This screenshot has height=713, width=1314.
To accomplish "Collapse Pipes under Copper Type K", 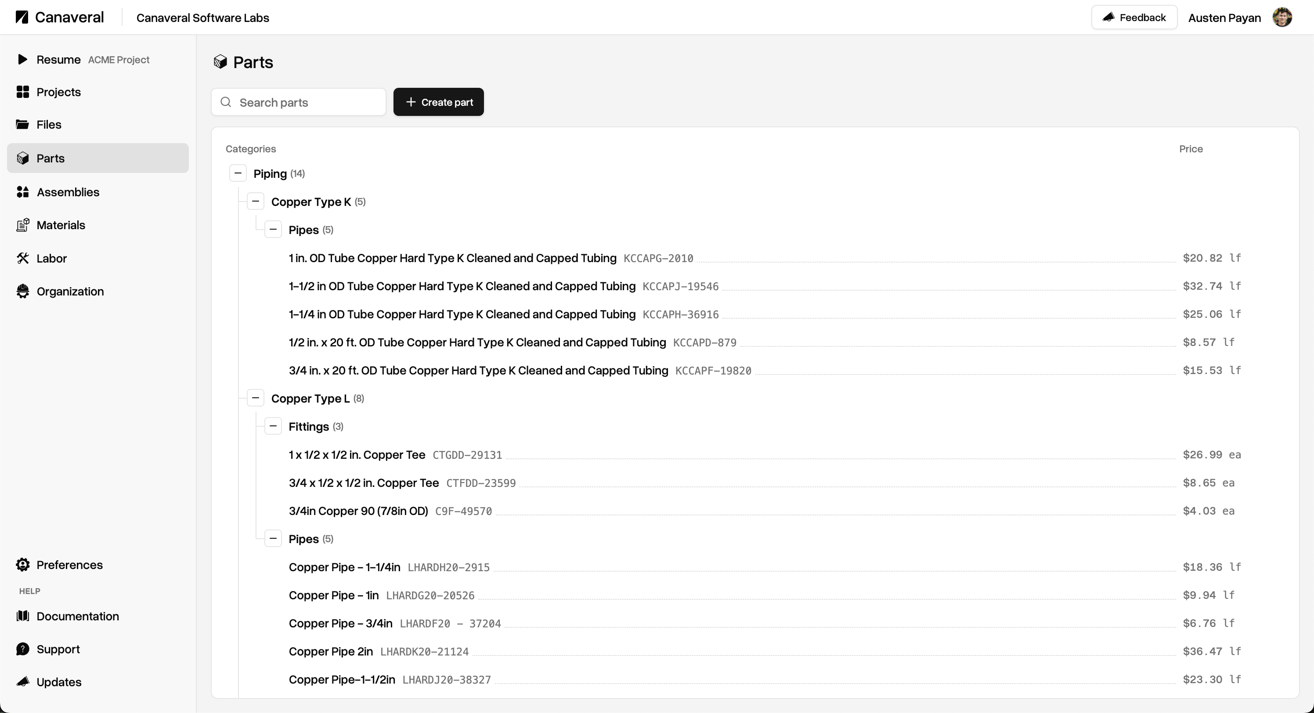I will click(273, 230).
